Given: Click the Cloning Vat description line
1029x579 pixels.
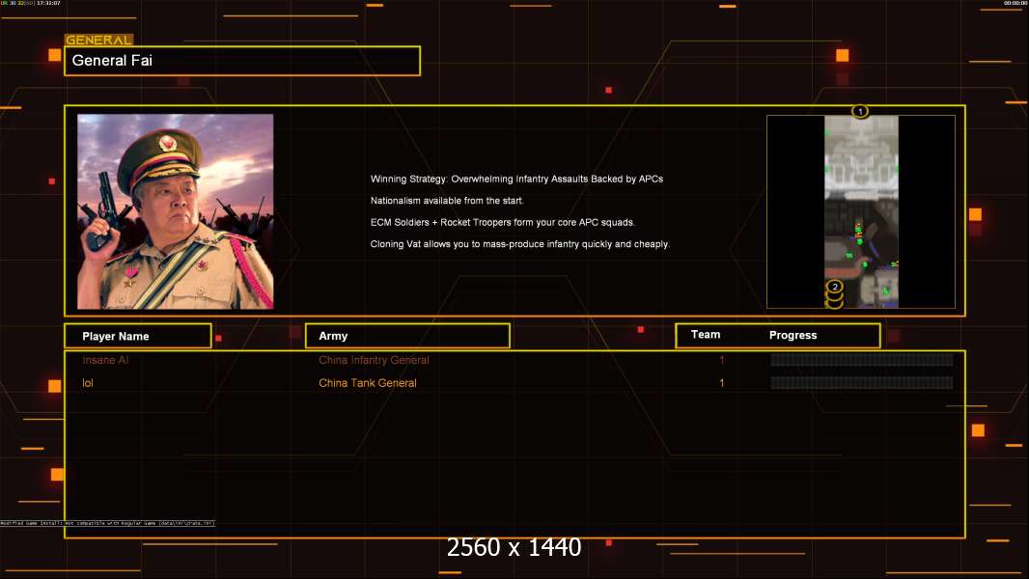Looking at the screenshot, I should click(519, 244).
